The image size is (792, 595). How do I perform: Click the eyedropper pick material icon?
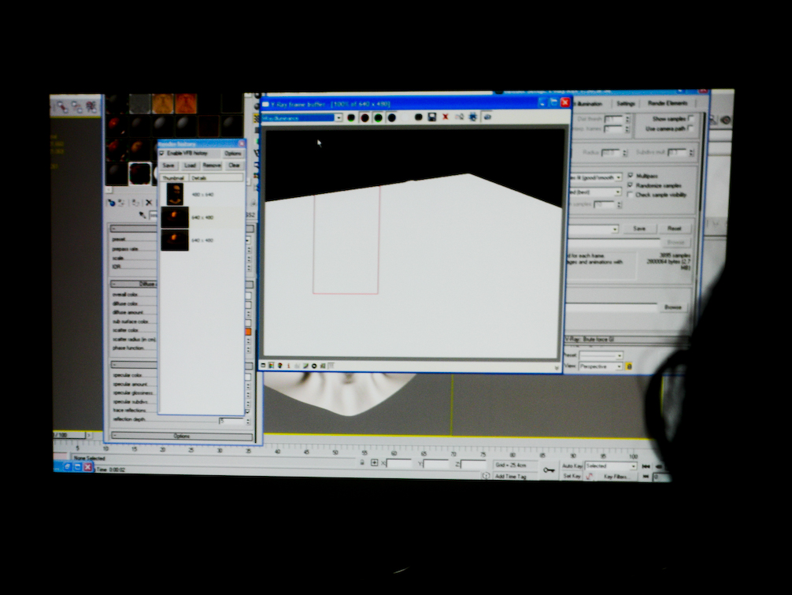pos(142,215)
